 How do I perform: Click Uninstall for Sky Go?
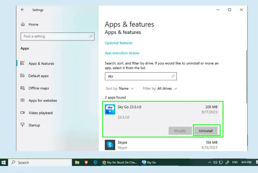pyautogui.click(x=206, y=131)
